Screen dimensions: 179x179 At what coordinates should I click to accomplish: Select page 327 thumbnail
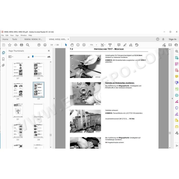point(18,69)
